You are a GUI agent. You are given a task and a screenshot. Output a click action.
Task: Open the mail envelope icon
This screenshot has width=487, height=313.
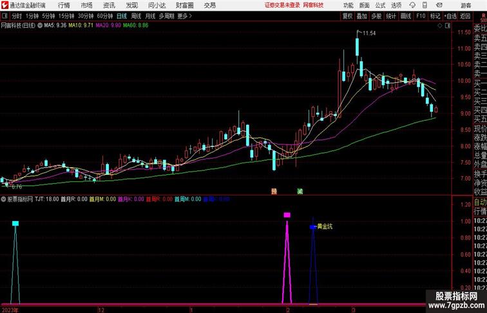click(439, 5)
